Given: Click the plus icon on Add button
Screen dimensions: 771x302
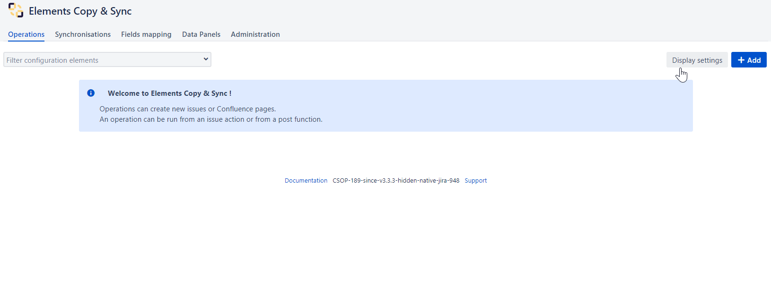Looking at the screenshot, I should [741, 60].
